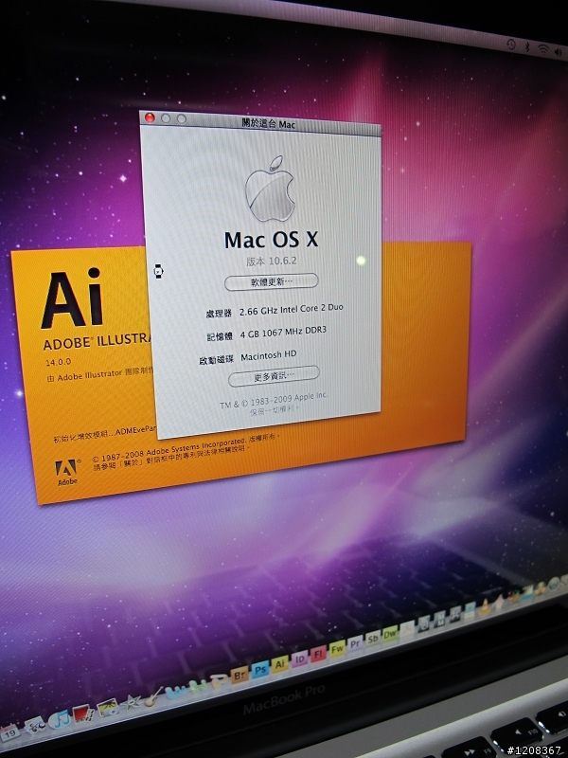Screen dimensions: 568x758
Task: Zoom the 關於這台 Mac window
Action: click(182, 119)
